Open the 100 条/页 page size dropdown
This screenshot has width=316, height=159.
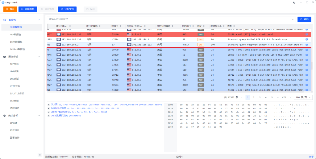[303, 97]
